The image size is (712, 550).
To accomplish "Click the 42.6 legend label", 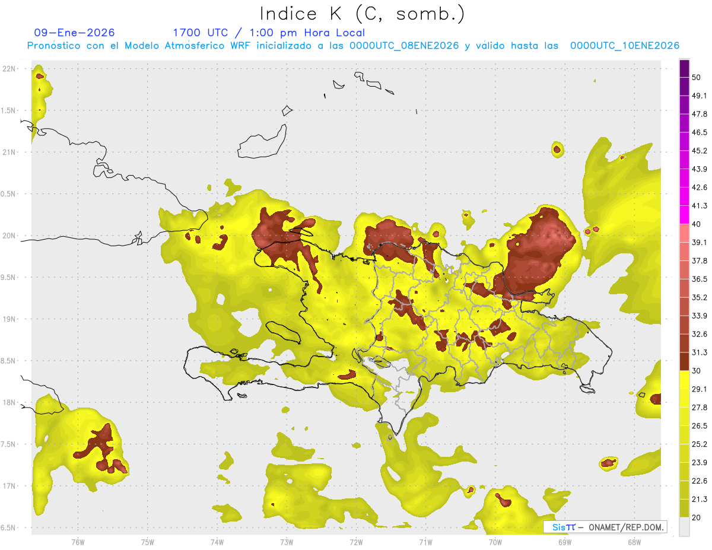I will (x=699, y=187).
